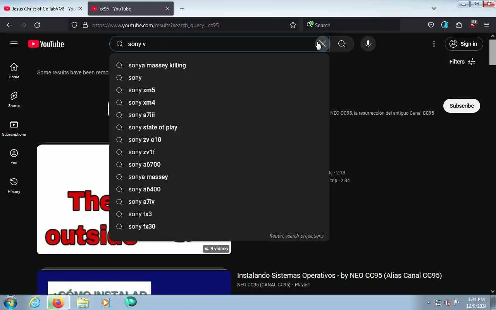Image resolution: width=496 pixels, height=310 pixels.
Task: Select suggestion 'sonya massey killing'
Action: click(219, 65)
